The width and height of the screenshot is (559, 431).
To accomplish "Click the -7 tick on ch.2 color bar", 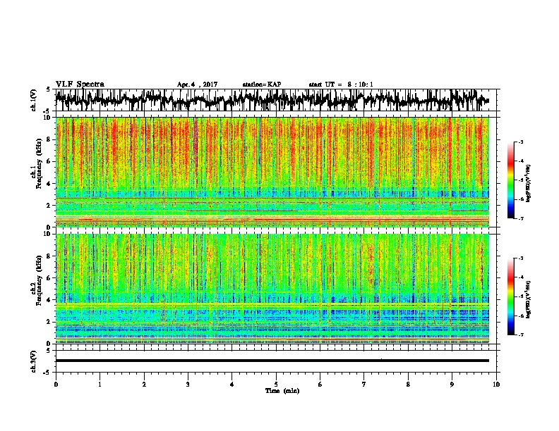I will (521, 335).
